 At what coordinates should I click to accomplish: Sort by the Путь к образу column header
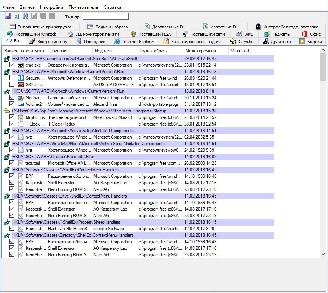(160, 51)
